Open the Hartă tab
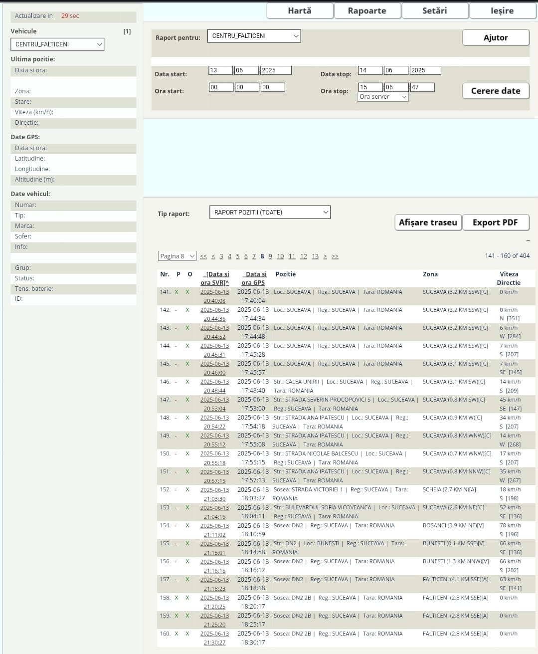 pos(300,10)
